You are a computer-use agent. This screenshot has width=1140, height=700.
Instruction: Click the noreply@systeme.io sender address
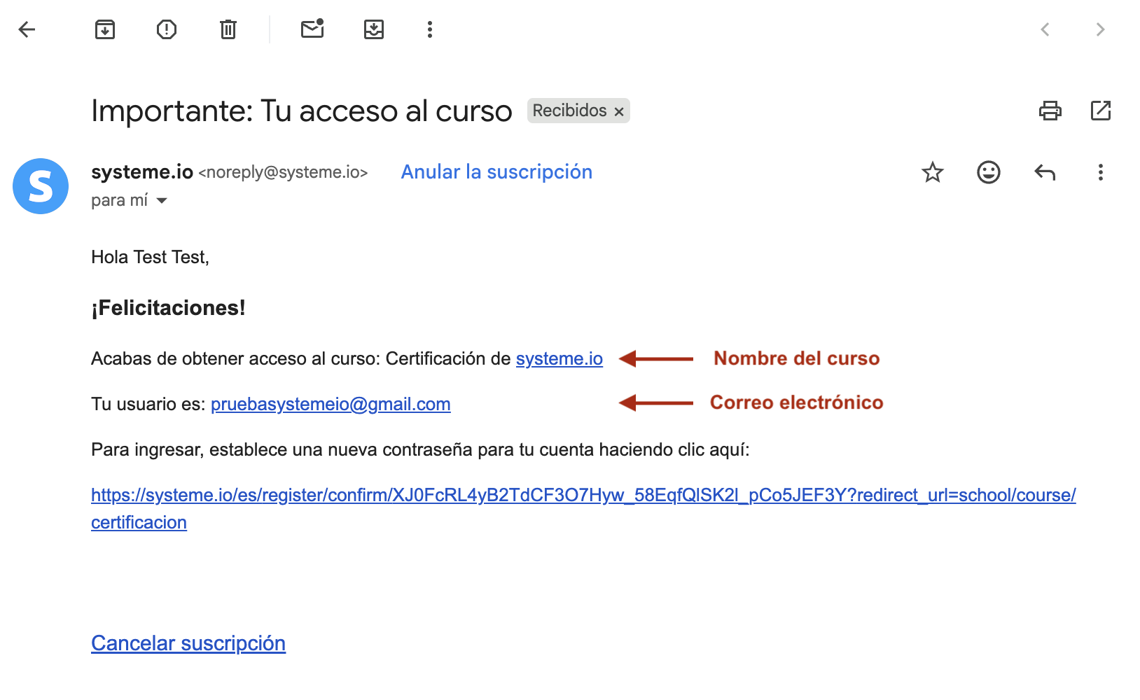(x=283, y=172)
